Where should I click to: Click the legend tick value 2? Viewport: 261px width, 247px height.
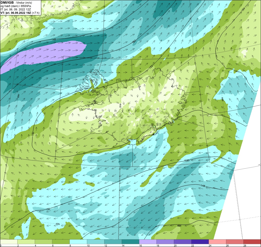point(18,245)
